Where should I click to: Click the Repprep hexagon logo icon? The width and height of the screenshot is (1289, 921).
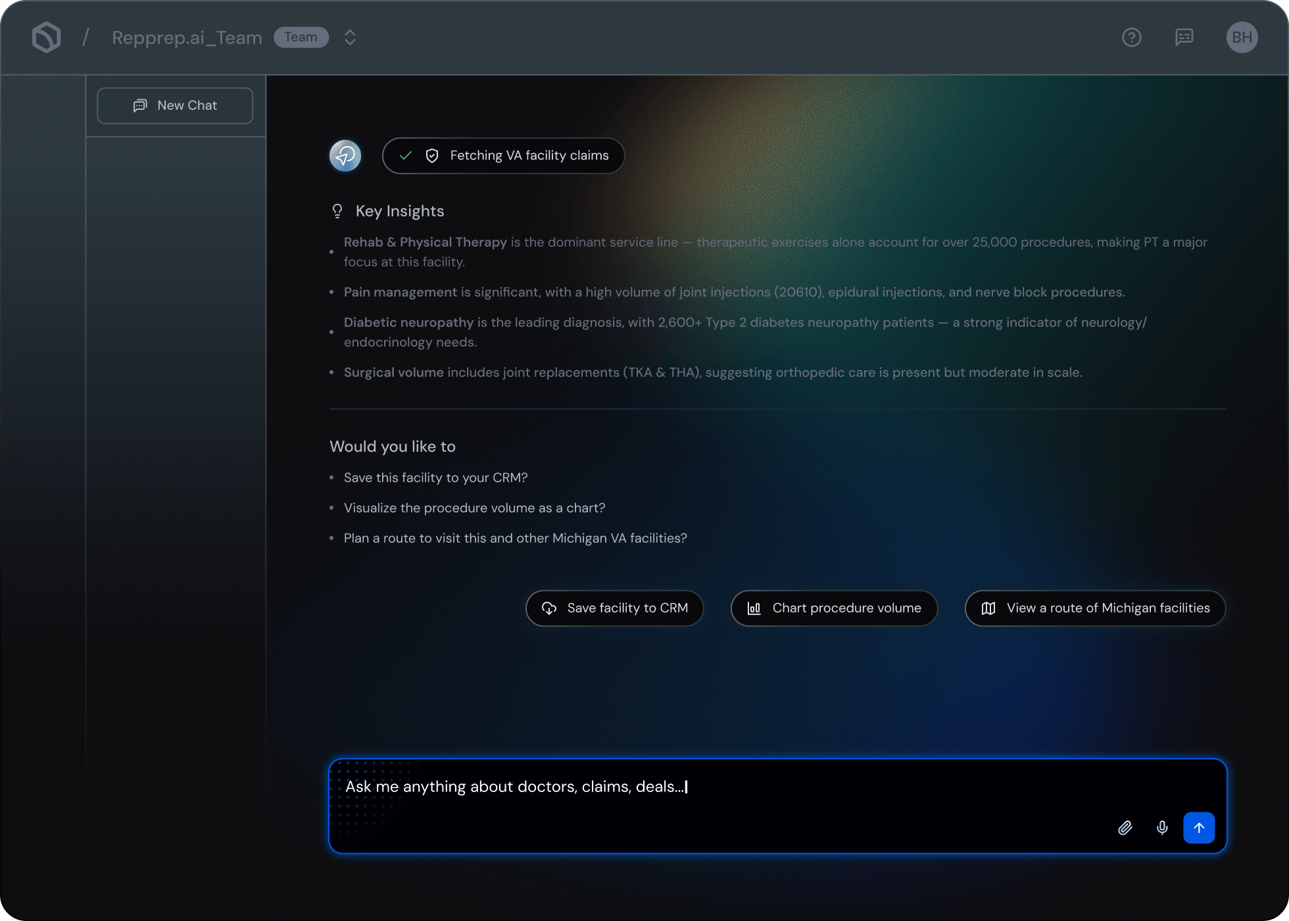(46, 37)
